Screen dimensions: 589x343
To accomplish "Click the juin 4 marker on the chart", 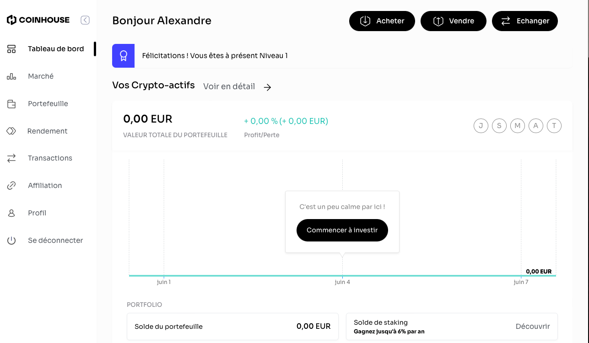I will pos(342,282).
